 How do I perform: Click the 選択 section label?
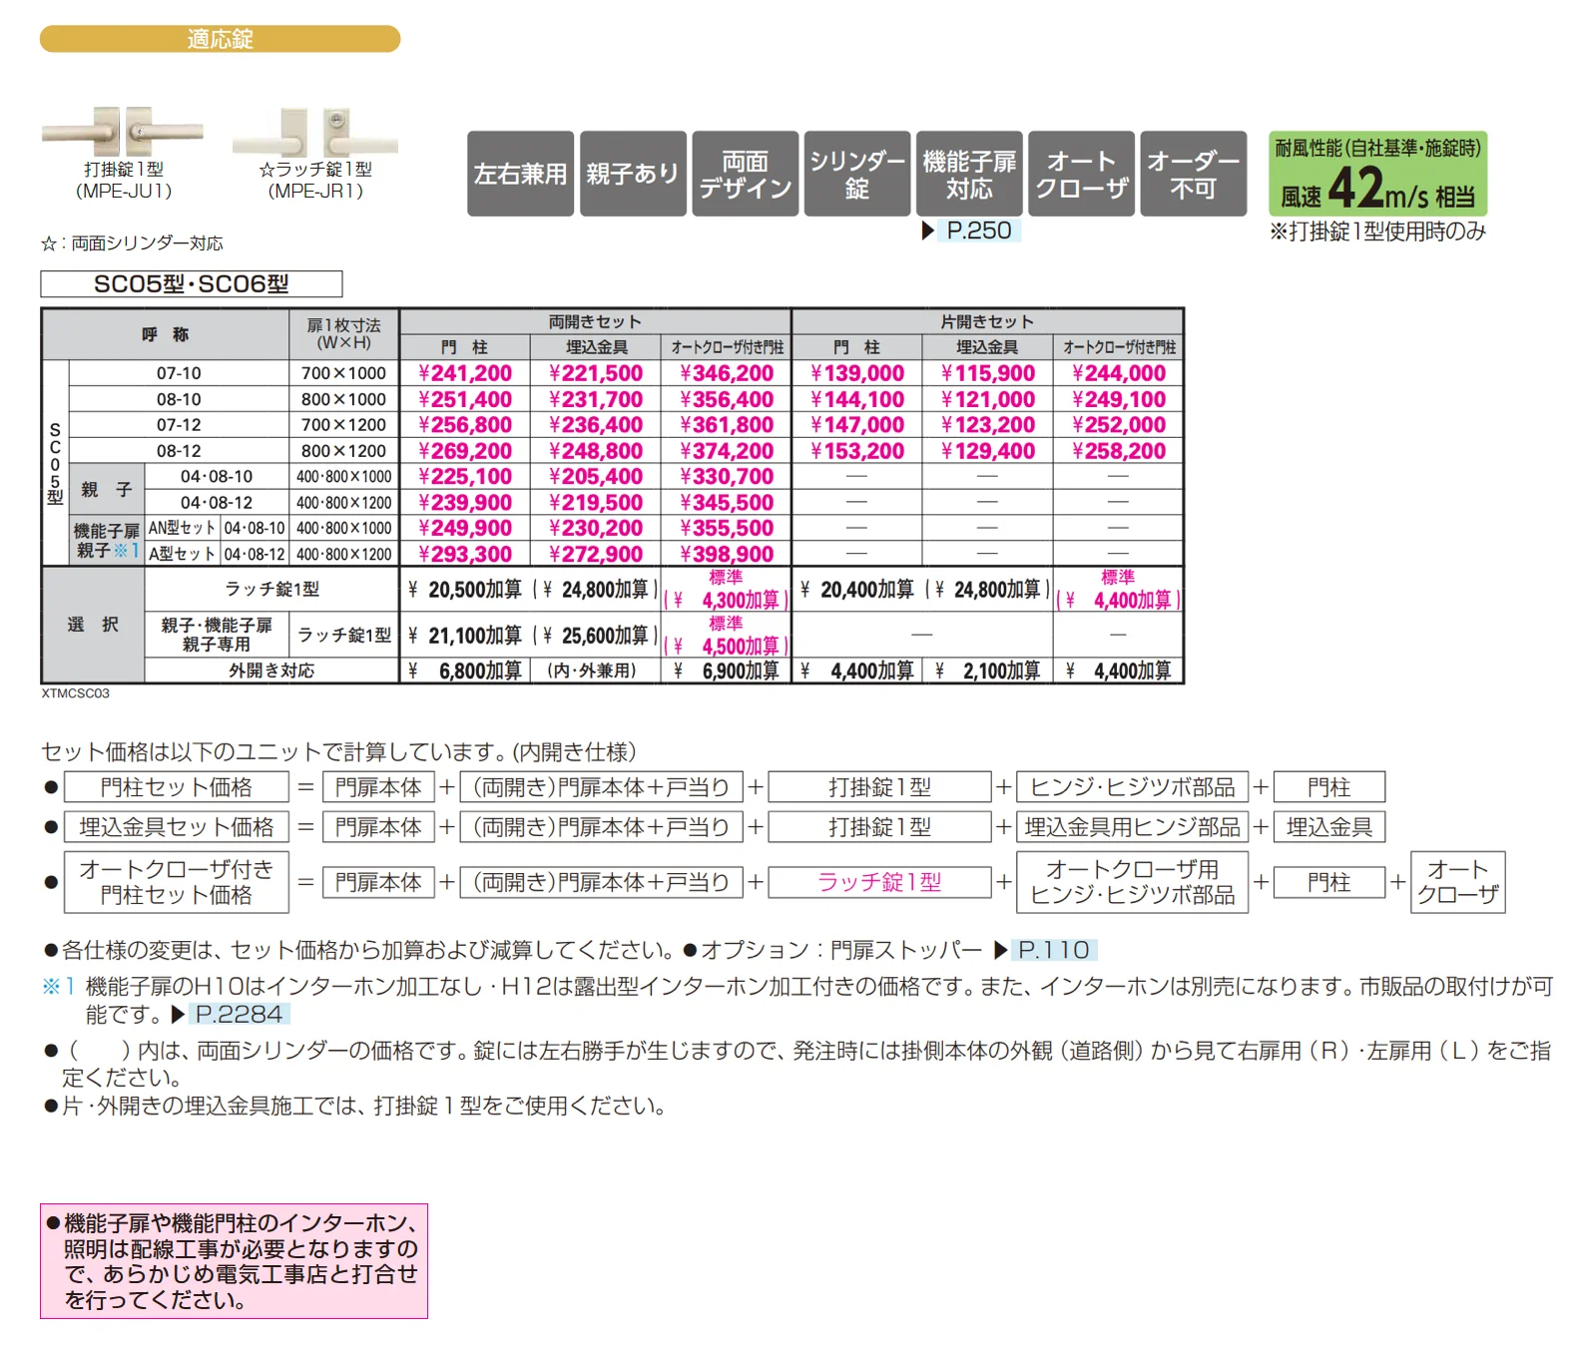[x=93, y=625]
